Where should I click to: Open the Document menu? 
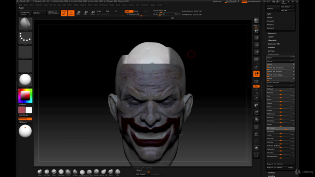tap(39, 5)
